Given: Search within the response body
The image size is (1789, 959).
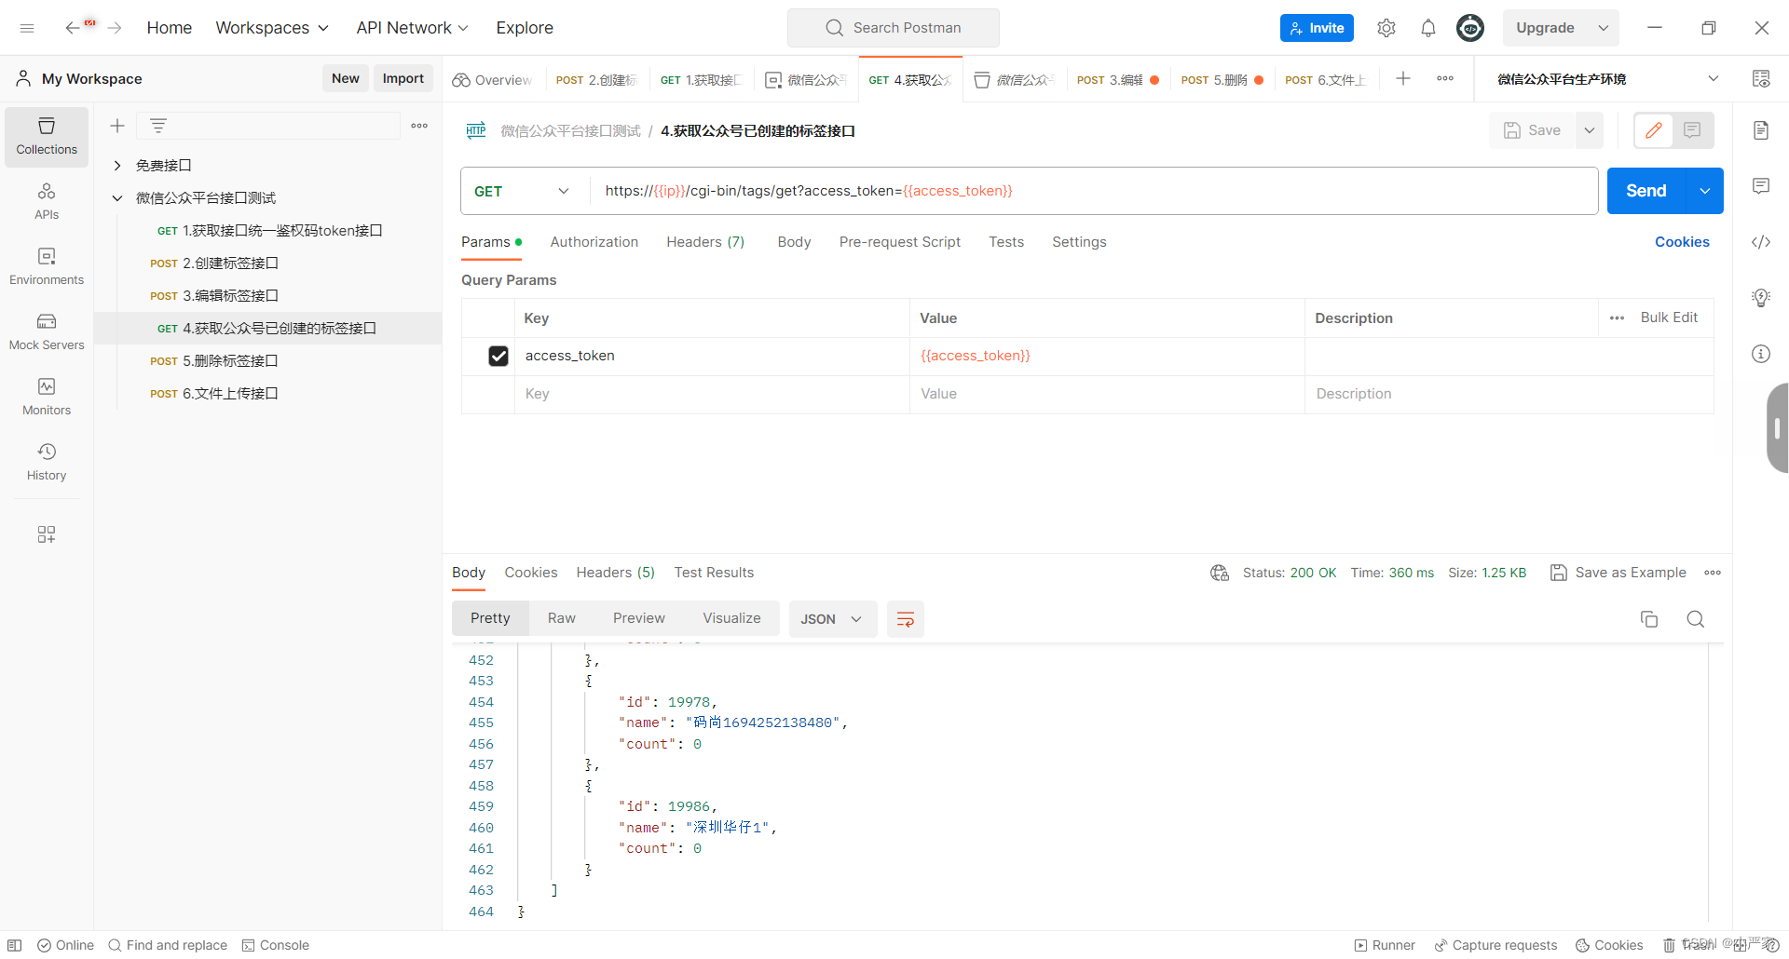Looking at the screenshot, I should tap(1696, 619).
